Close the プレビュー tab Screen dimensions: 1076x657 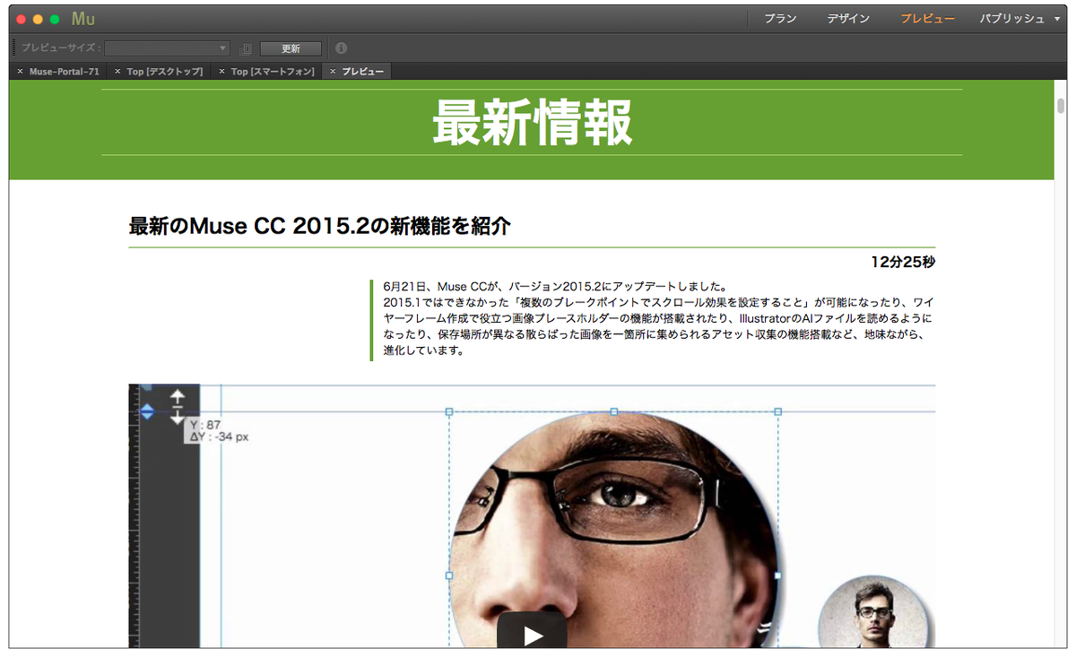pyautogui.click(x=333, y=72)
